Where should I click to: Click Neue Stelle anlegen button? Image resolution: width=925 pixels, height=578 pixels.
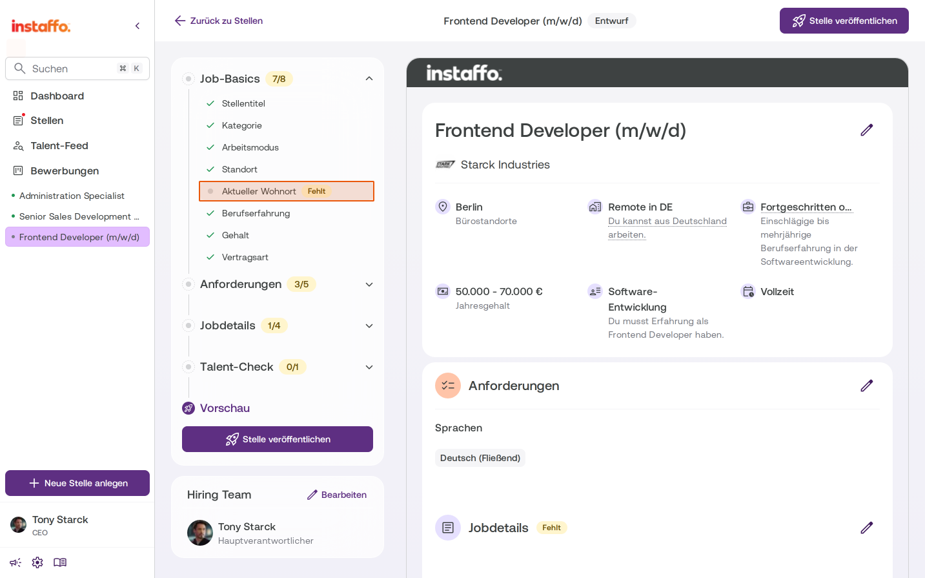click(77, 483)
